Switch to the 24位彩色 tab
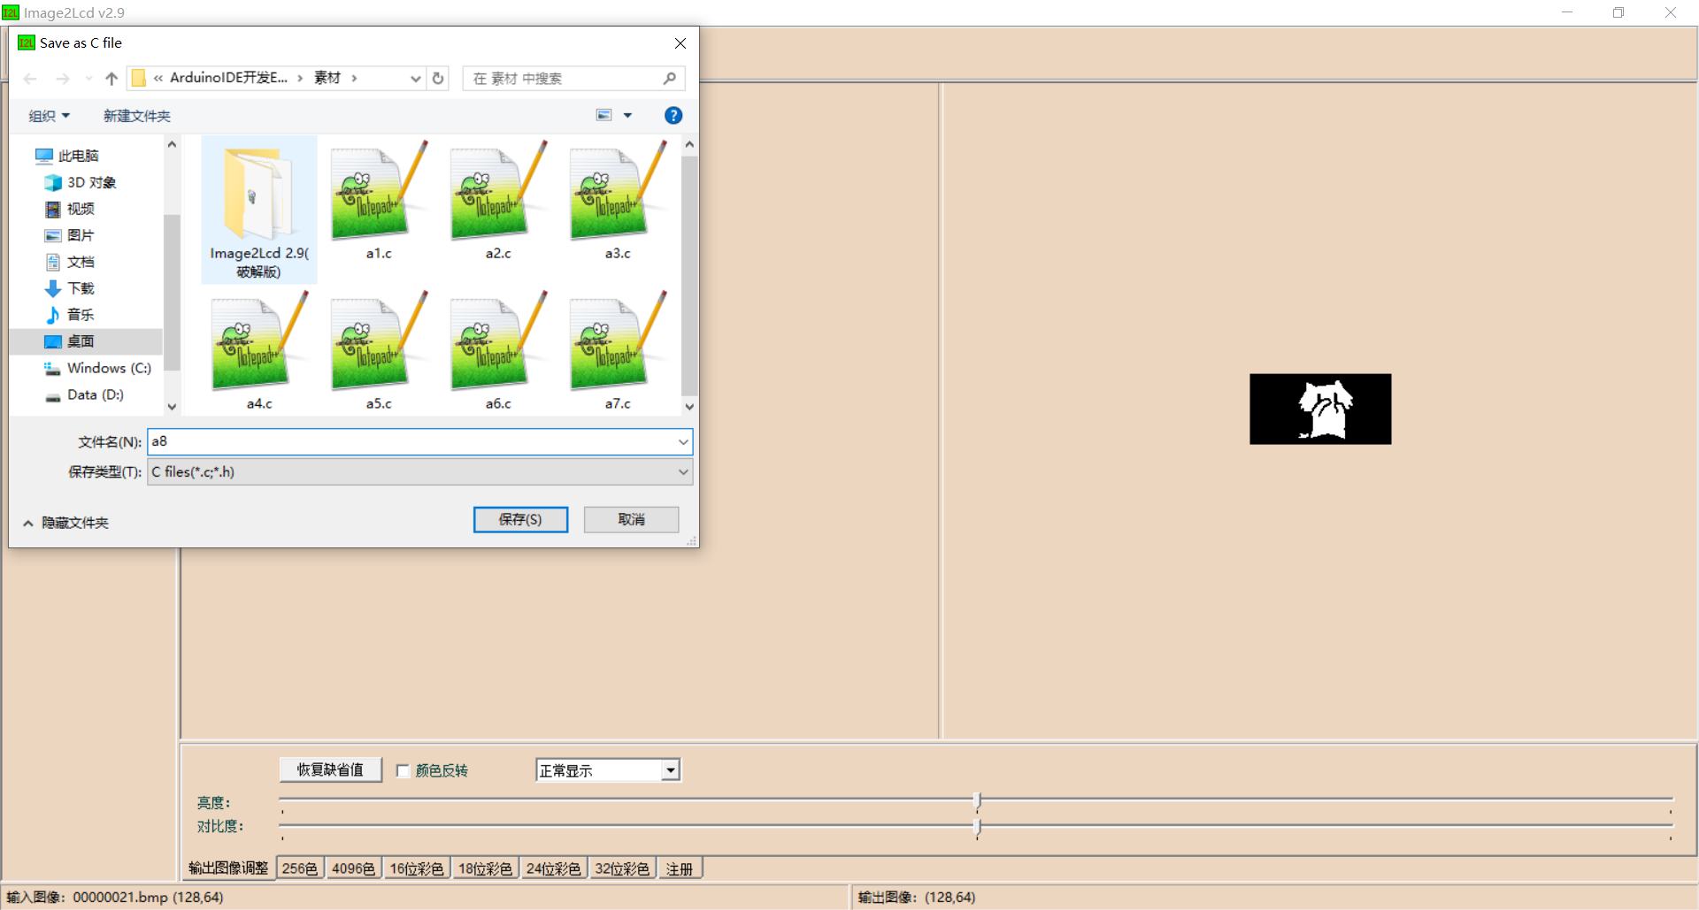 (x=553, y=868)
